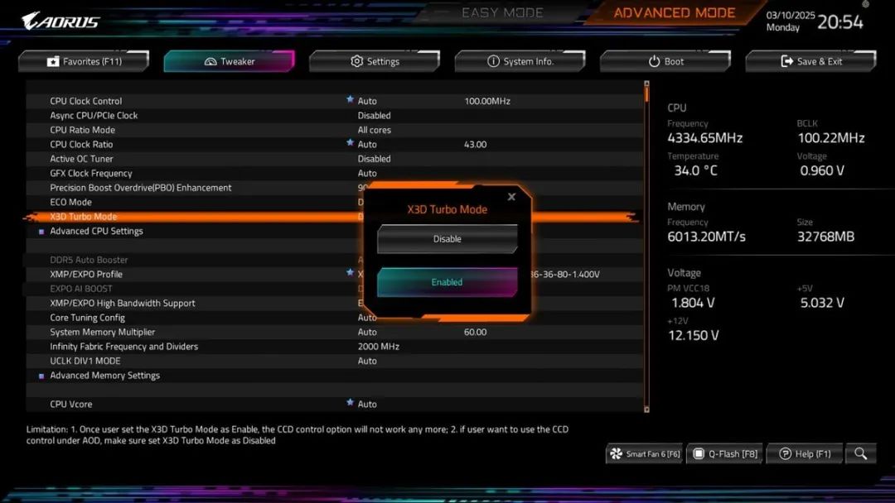Select Precision Boost Overdrive(PBO) Enhancement row
This screenshot has width=895, height=503.
[x=334, y=188]
